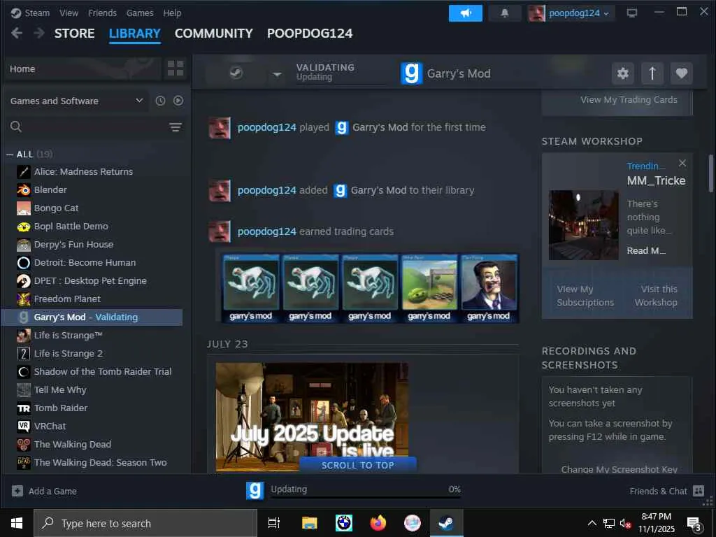This screenshot has height=537, width=716.
Task: Select Derpy's Fun House entry
Action: coord(92,245)
